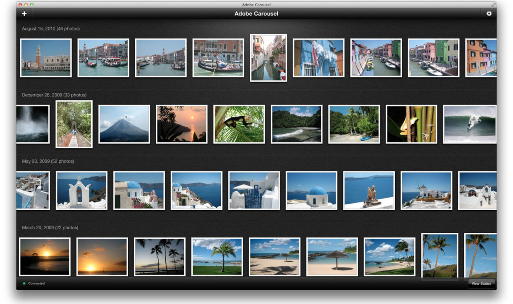The width and height of the screenshot is (513, 304).
Task: Click the green Connected status indicator
Action: pyautogui.click(x=24, y=284)
